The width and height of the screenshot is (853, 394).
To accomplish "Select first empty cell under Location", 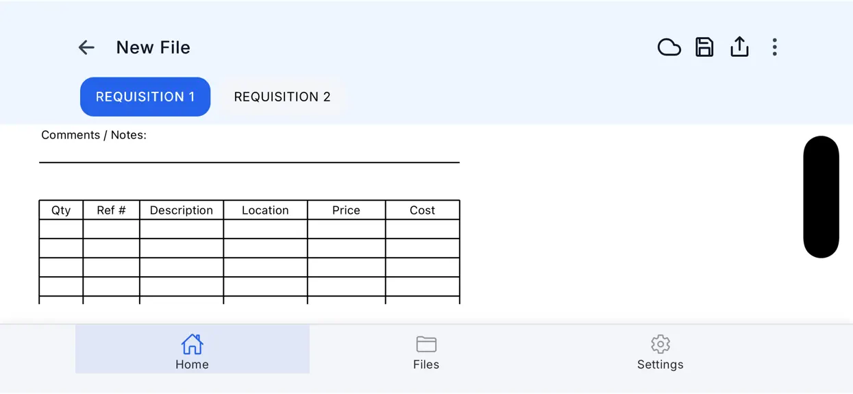I will 266,229.
